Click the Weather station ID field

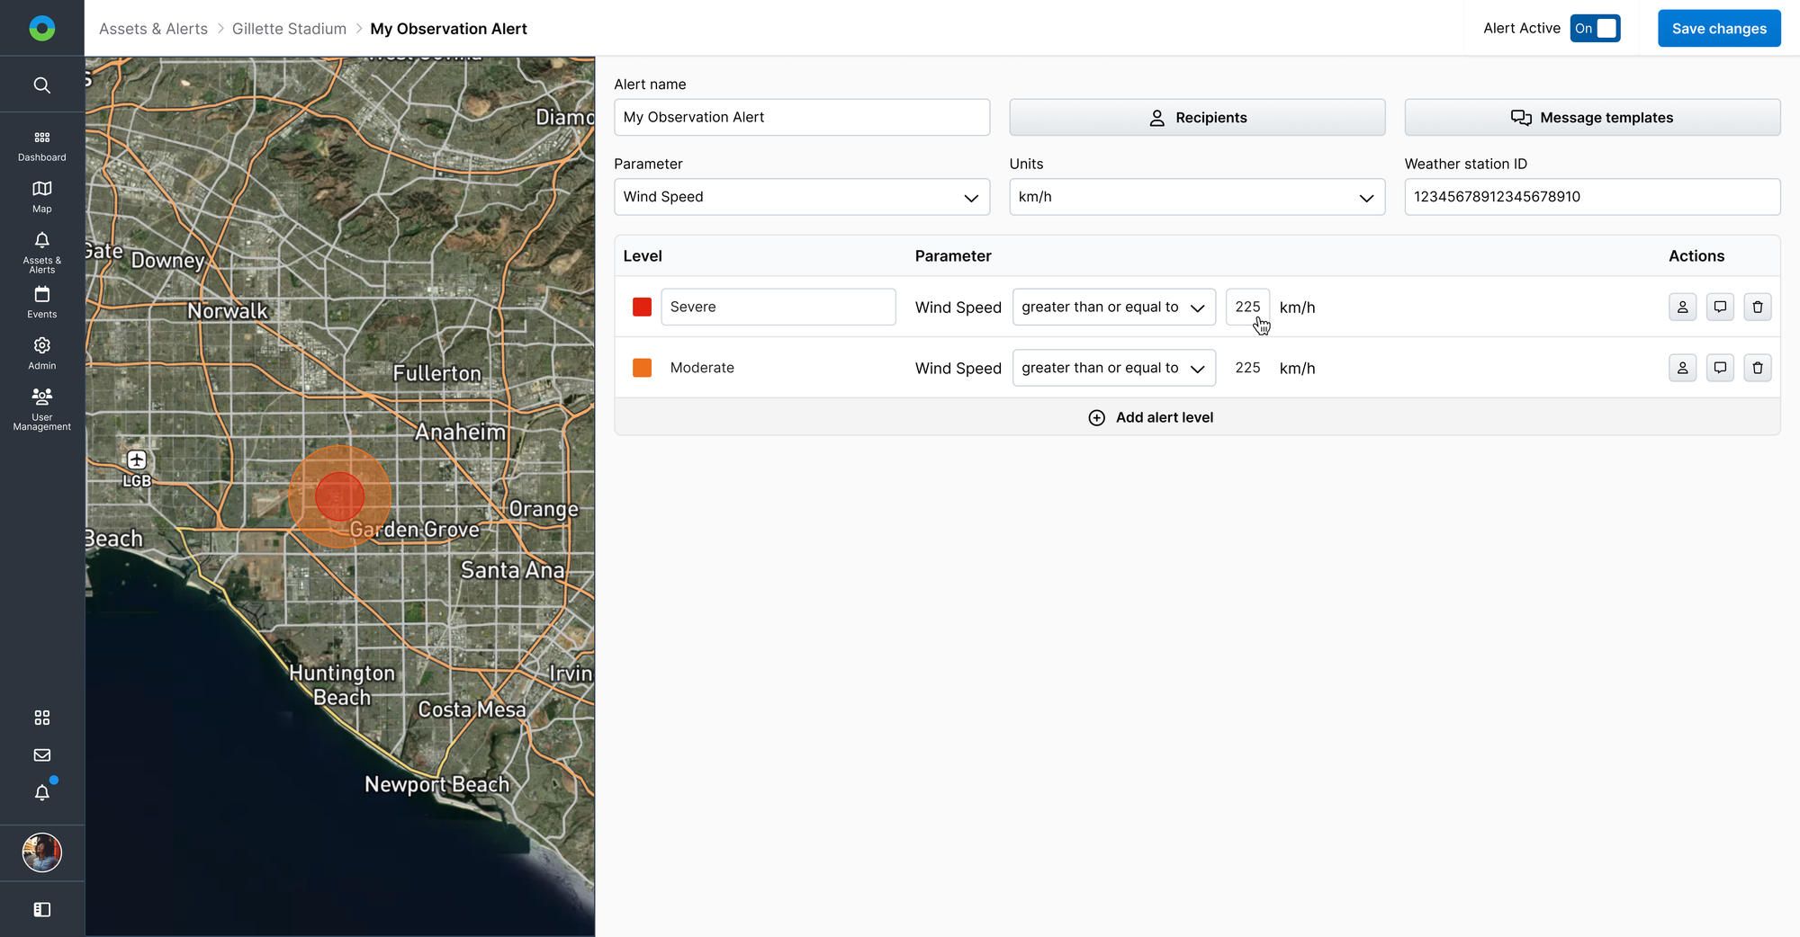1591,197
